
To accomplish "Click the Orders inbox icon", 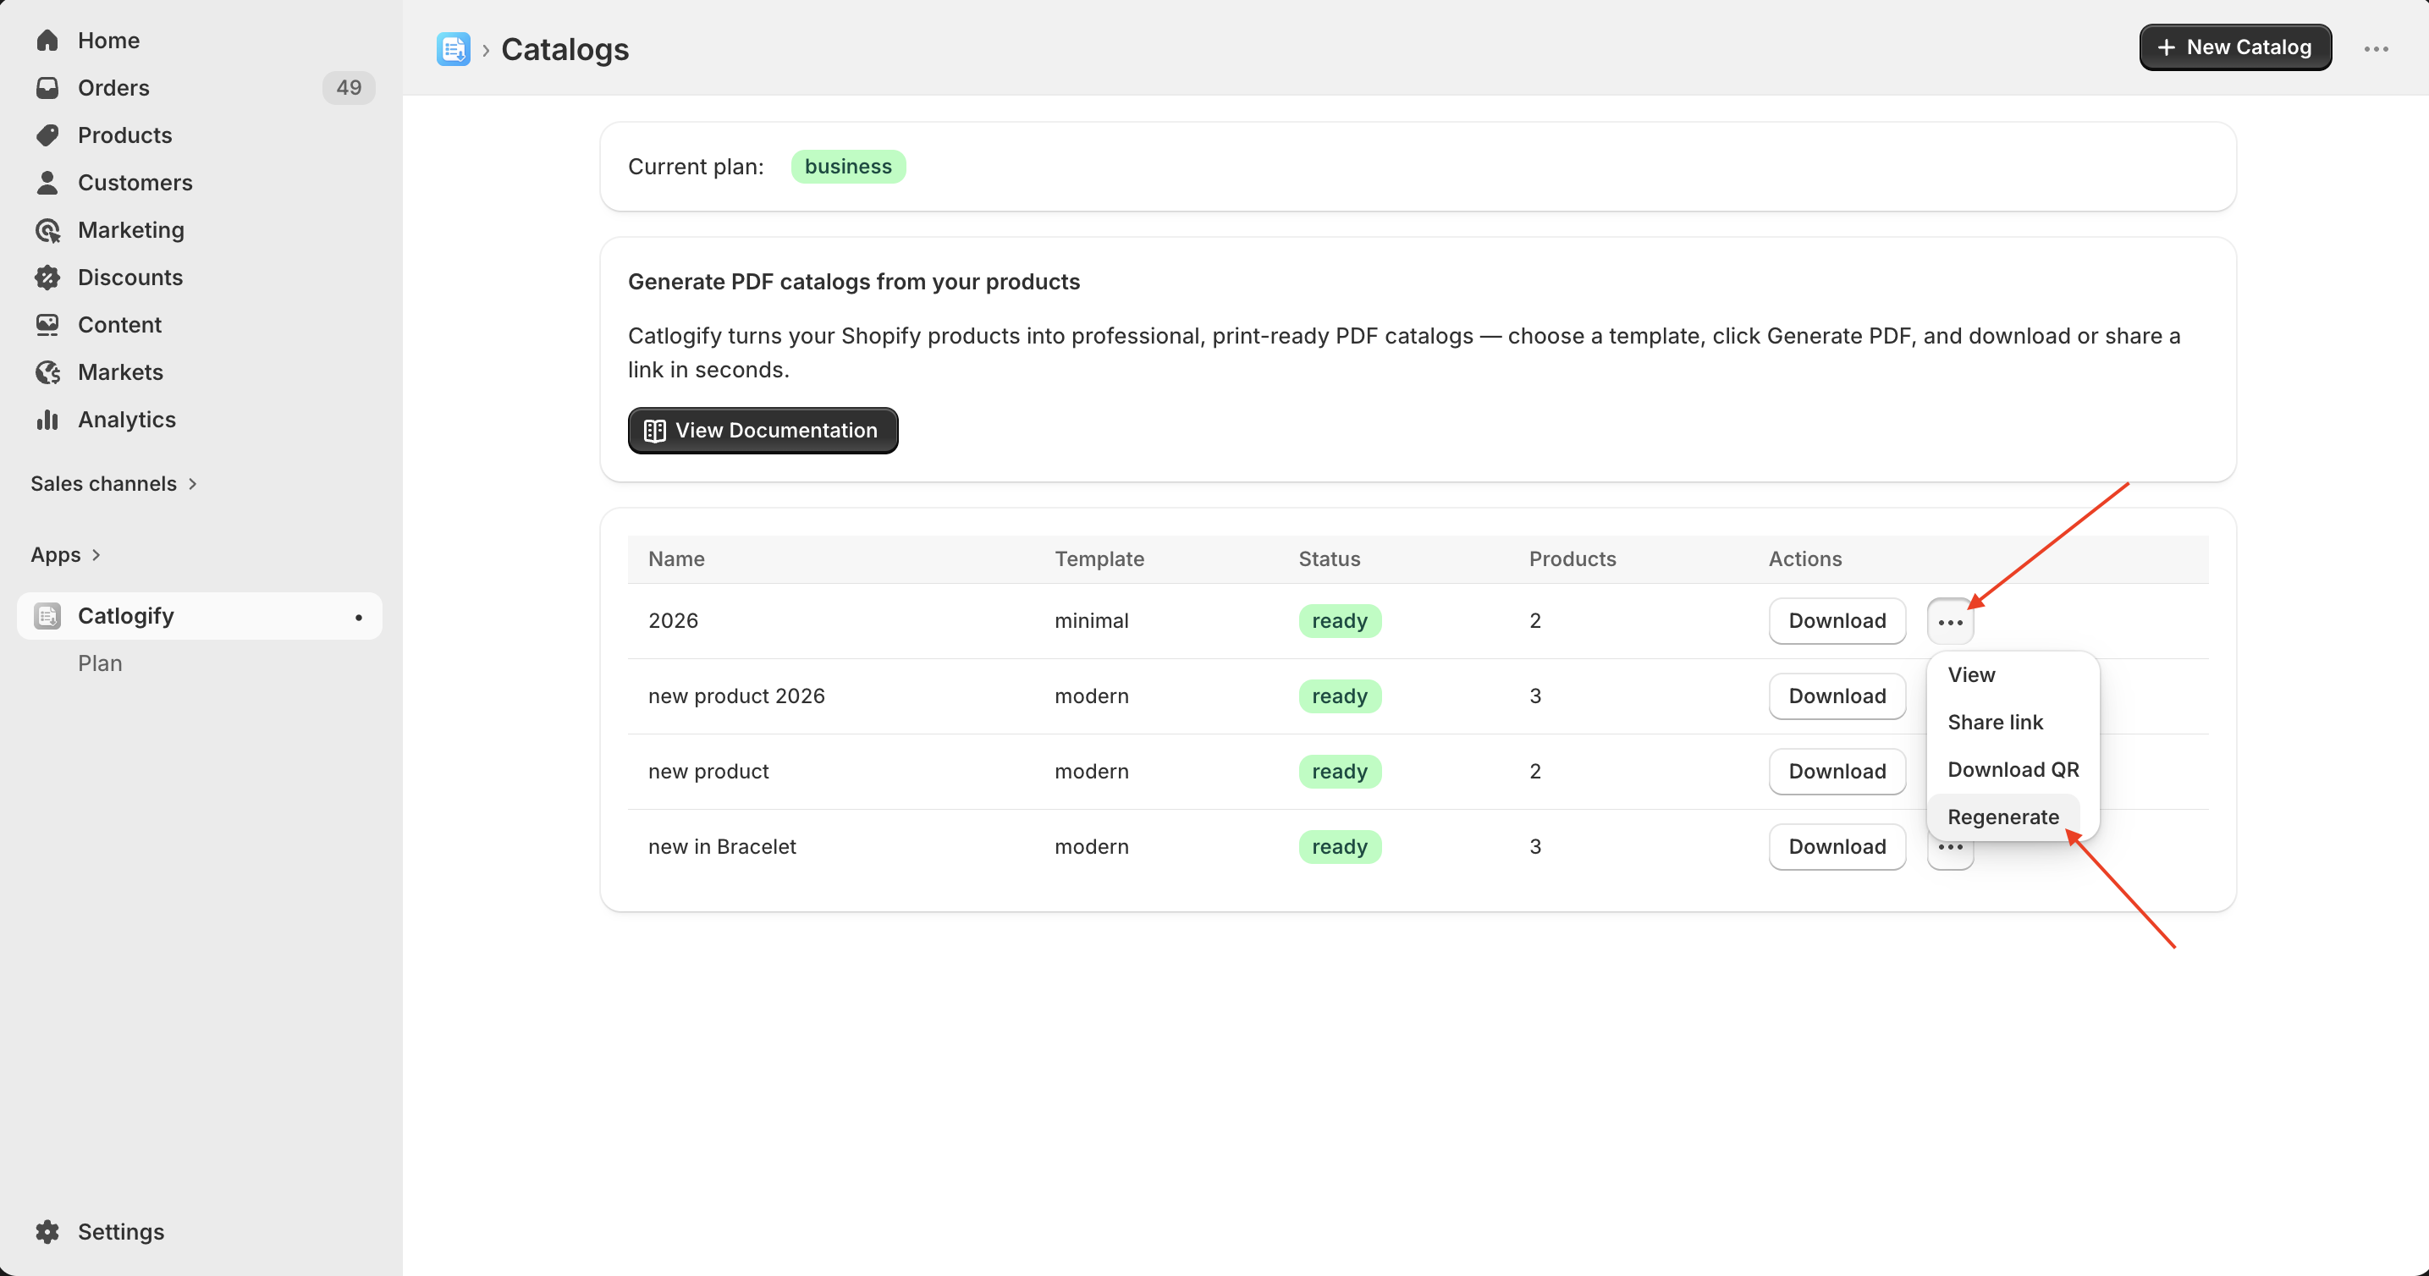I will point(47,88).
